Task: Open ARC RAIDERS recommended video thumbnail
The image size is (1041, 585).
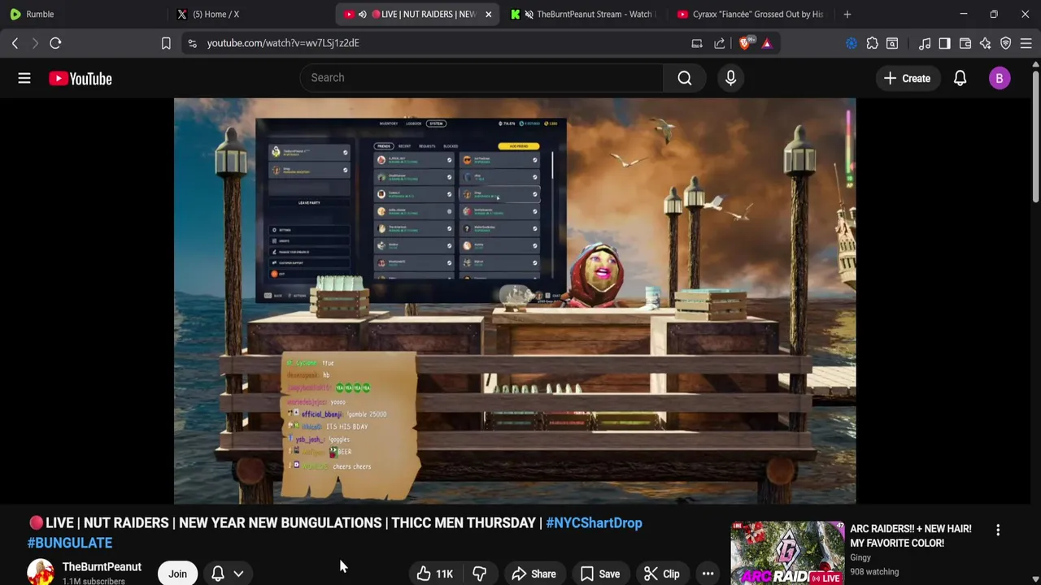Action: pyautogui.click(x=787, y=552)
